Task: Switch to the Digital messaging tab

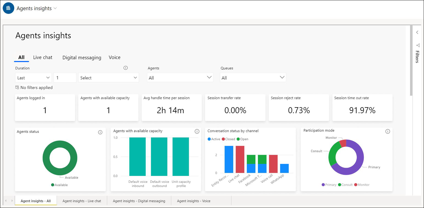Action: 82,57
